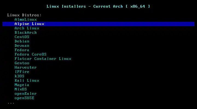Select Harvester from the list
Screen dimensions: 197x109
[26, 68]
